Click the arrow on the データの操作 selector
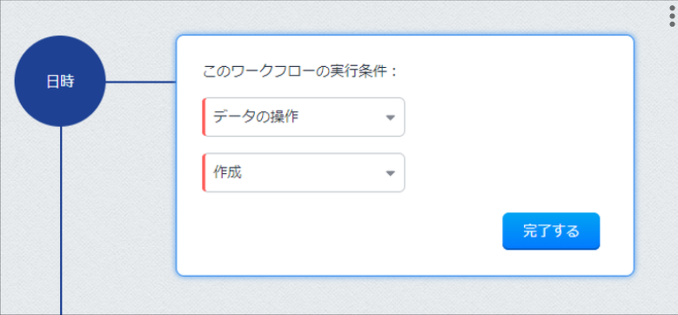The width and height of the screenshot is (678, 315). click(x=390, y=117)
